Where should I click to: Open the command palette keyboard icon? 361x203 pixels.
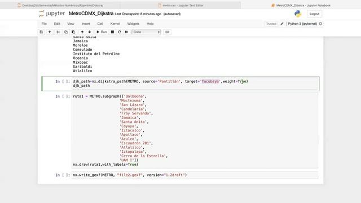168,32
